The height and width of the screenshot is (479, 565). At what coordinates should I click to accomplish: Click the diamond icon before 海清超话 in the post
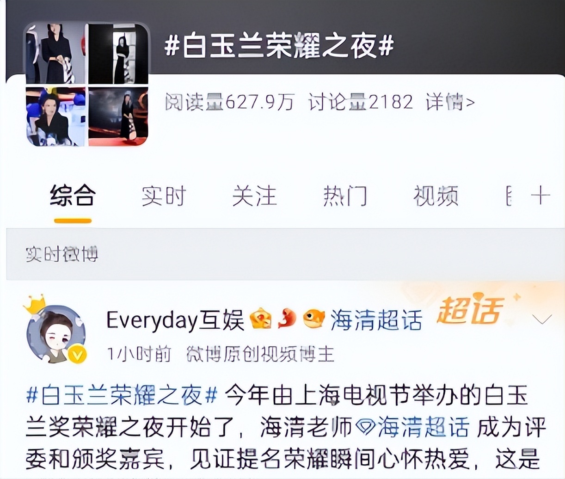366,427
